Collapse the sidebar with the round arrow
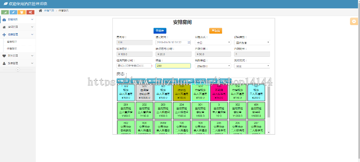The image size is (360, 162). click(18, 70)
